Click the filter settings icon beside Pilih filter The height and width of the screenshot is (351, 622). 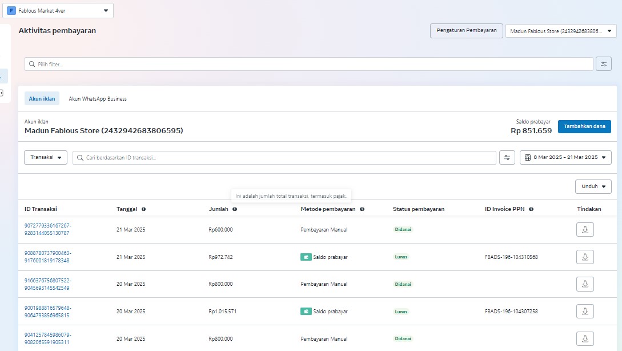tap(603, 64)
